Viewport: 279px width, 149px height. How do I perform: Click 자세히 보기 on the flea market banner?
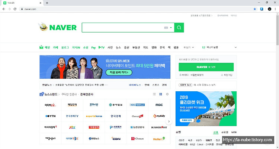click(187, 120)
